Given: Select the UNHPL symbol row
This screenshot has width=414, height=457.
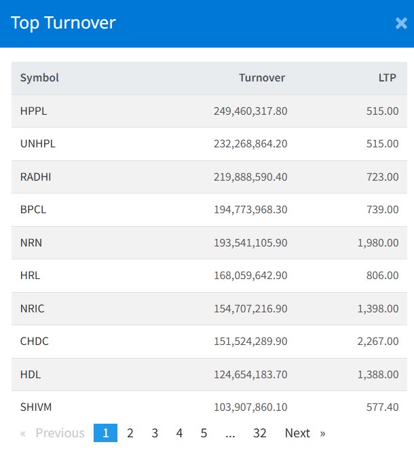Looking at the screenshot, I should 38,144.
